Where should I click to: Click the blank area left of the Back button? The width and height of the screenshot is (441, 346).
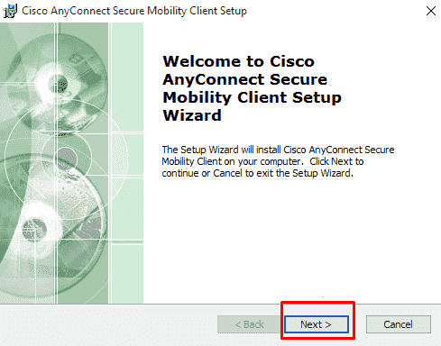[108, 324]
